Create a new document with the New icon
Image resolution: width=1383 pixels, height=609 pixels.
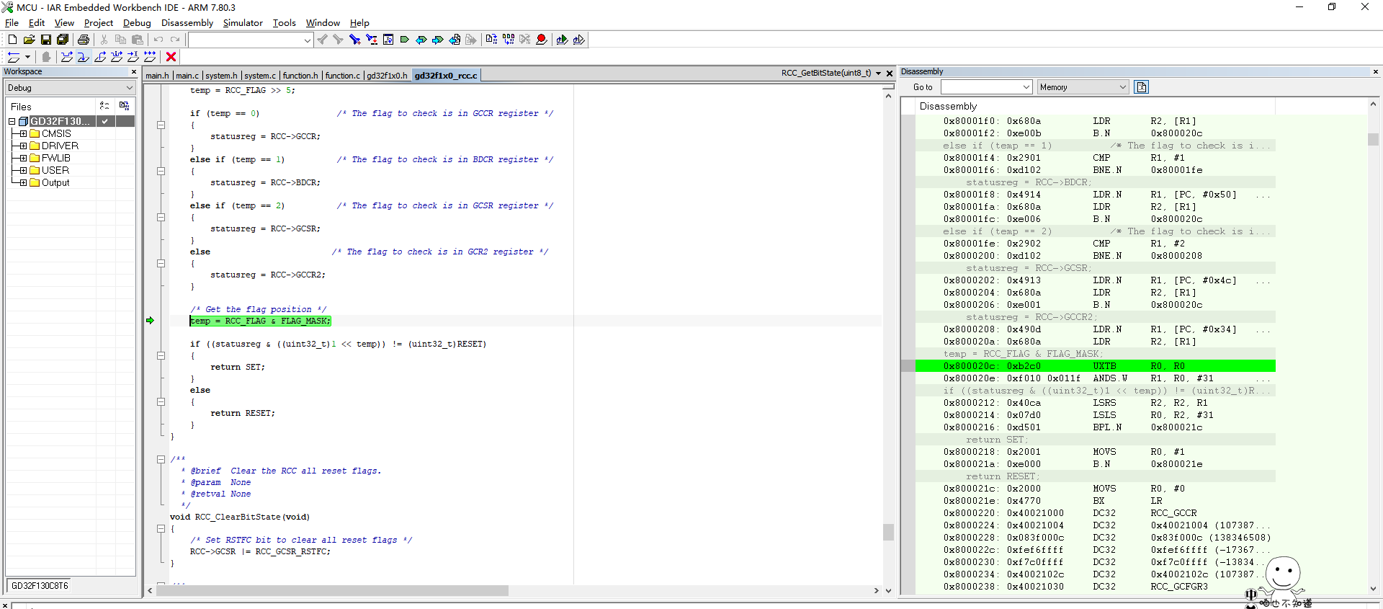tap(12, 40)
